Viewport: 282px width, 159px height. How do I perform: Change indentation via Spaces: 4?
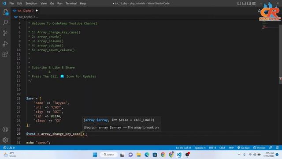pos(200,148)
